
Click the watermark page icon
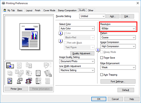click(38, 73)
